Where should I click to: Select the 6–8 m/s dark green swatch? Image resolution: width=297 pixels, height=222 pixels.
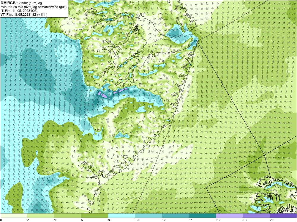click(94, 215)
